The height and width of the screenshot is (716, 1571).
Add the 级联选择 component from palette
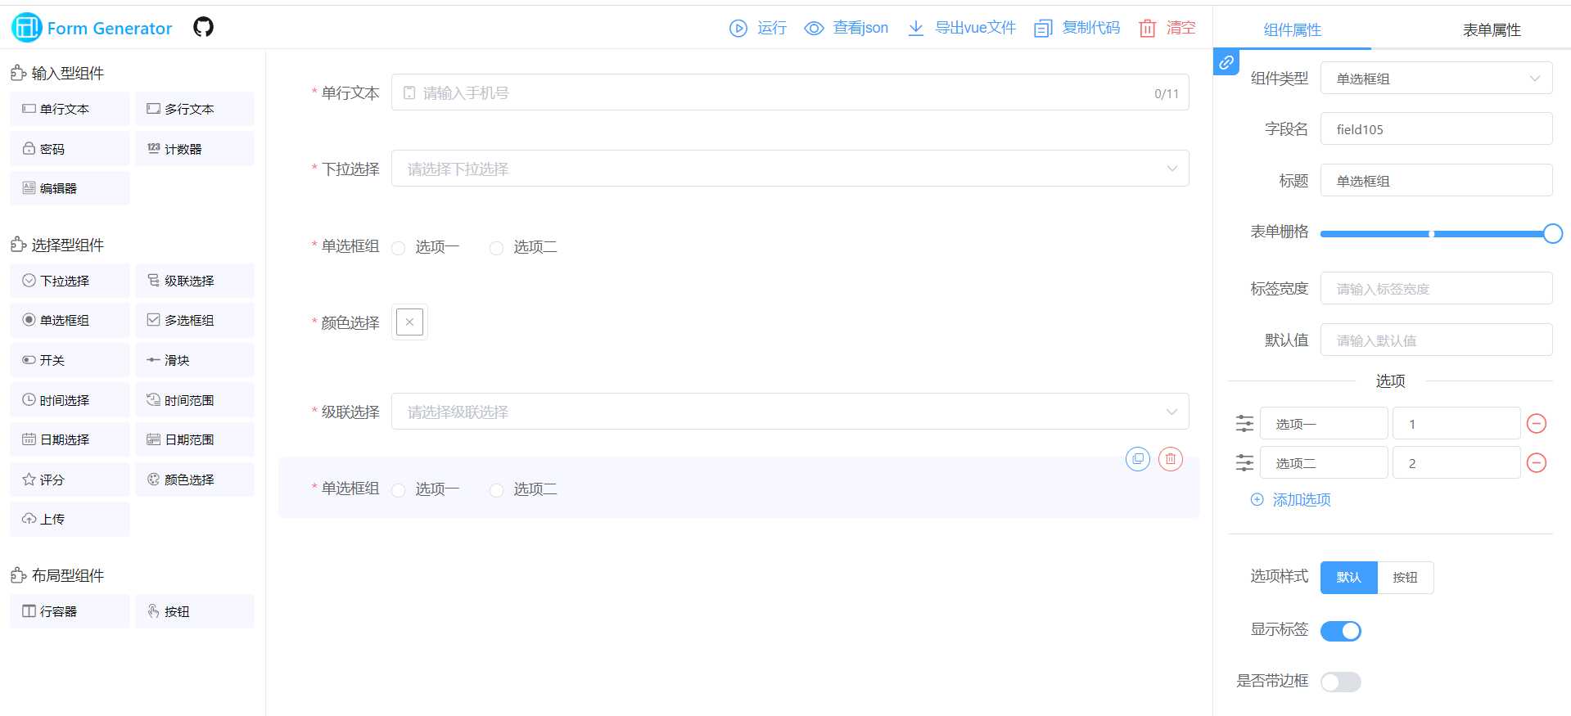tap(195, 281)
